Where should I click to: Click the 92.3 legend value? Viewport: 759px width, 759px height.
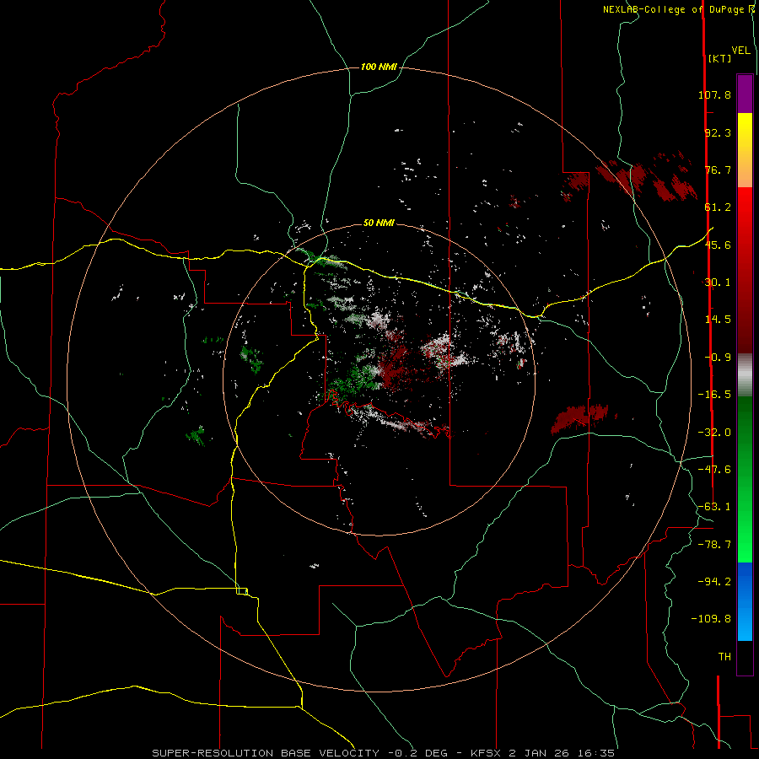pyautogui.click(x=718, y=132)
